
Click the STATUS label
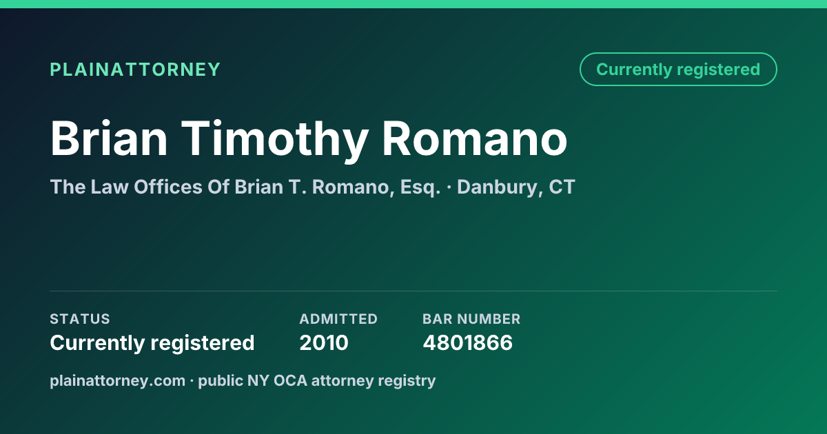point(80,319)
